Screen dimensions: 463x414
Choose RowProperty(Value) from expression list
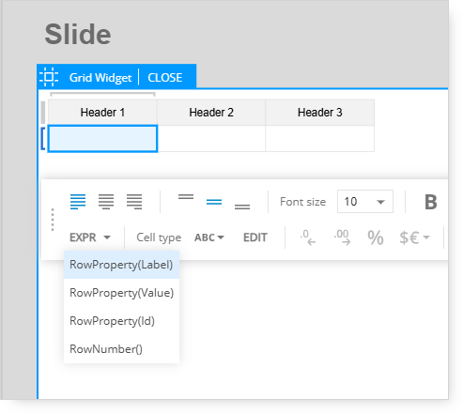click(x=121, y=293)
